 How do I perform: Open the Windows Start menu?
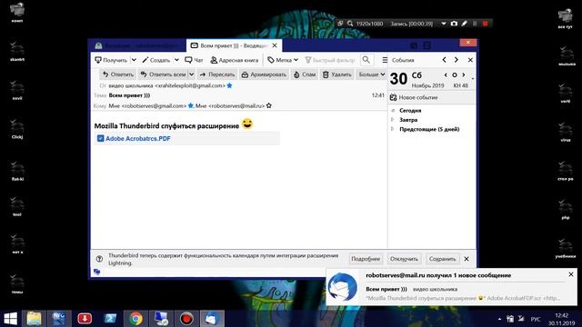(10, 319)
